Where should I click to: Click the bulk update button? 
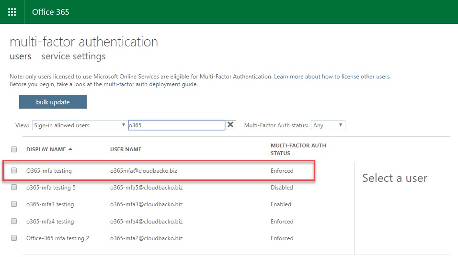53,102
